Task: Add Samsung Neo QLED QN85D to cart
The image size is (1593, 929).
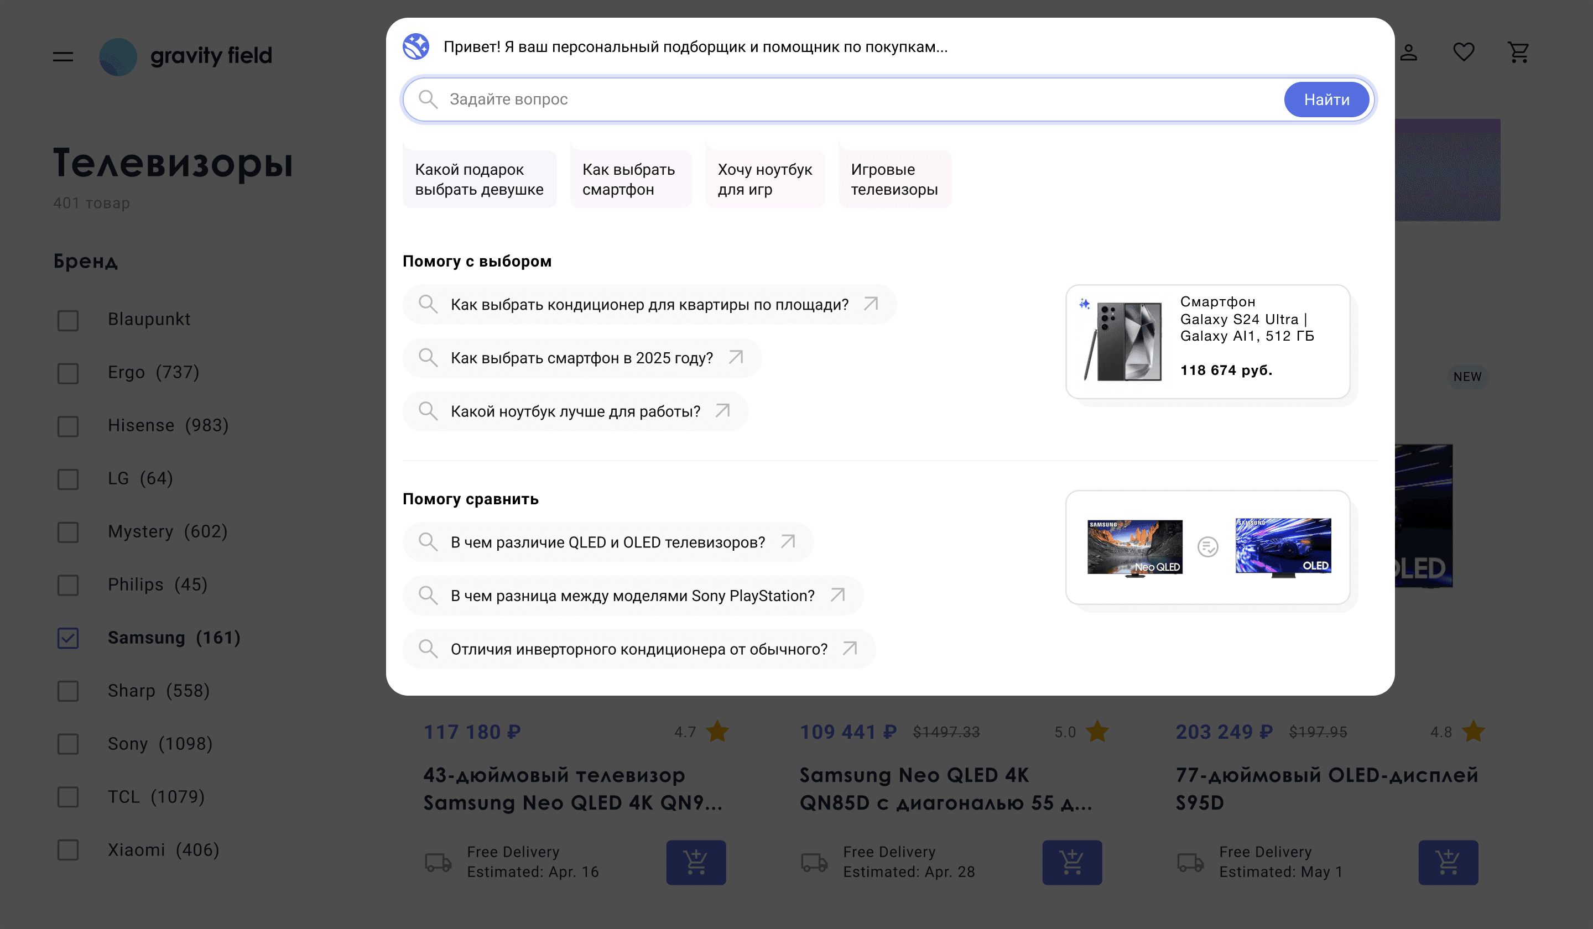Action: tap(1072, 862)
